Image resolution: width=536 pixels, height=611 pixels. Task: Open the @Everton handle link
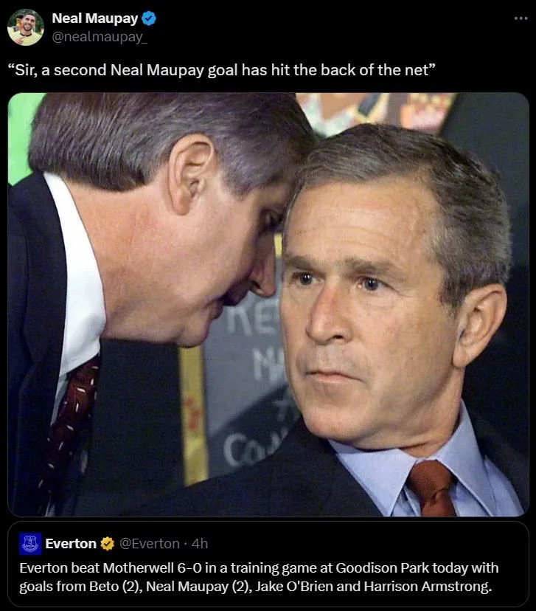[150, 544]
